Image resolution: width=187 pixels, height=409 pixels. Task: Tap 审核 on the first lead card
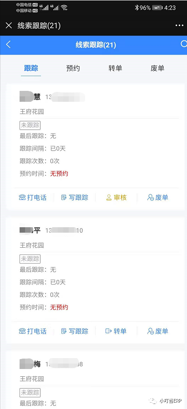[116, 198]
